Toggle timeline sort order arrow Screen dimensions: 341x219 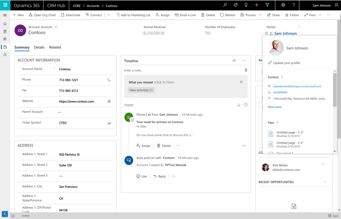click(239, 105)
